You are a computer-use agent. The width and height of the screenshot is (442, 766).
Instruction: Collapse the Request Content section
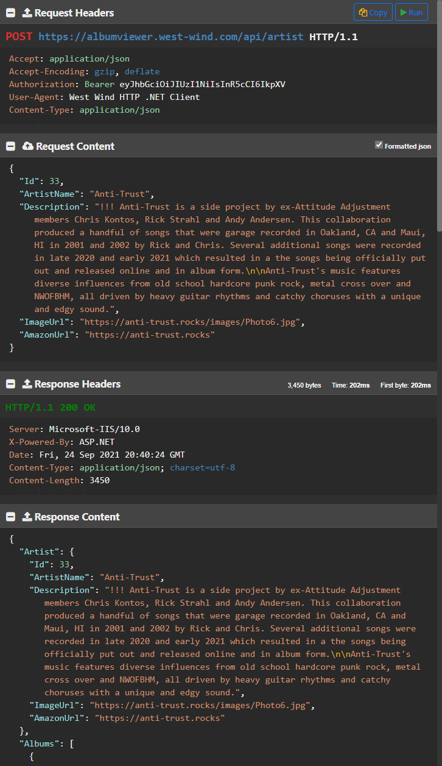10,146
